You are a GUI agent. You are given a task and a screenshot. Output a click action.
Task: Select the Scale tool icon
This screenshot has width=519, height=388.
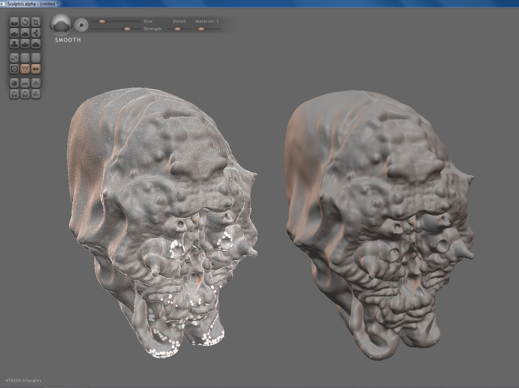point(36,22)
